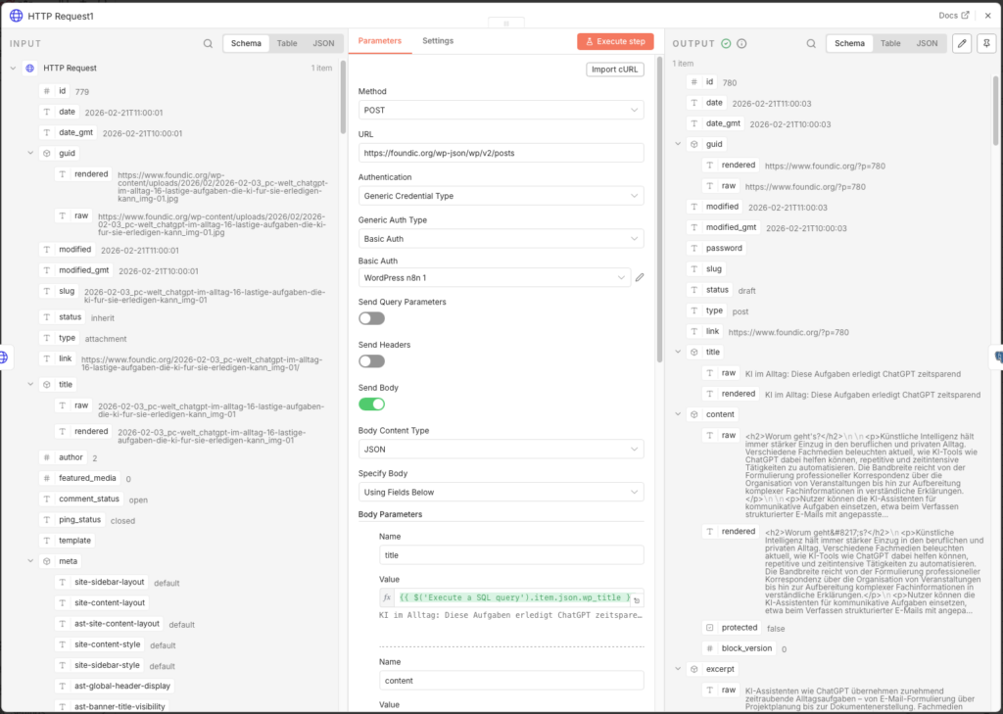This screenshot has width=1003, height=714.
Task: Open the Method dropdown showing POST
Action: [501, 110]
